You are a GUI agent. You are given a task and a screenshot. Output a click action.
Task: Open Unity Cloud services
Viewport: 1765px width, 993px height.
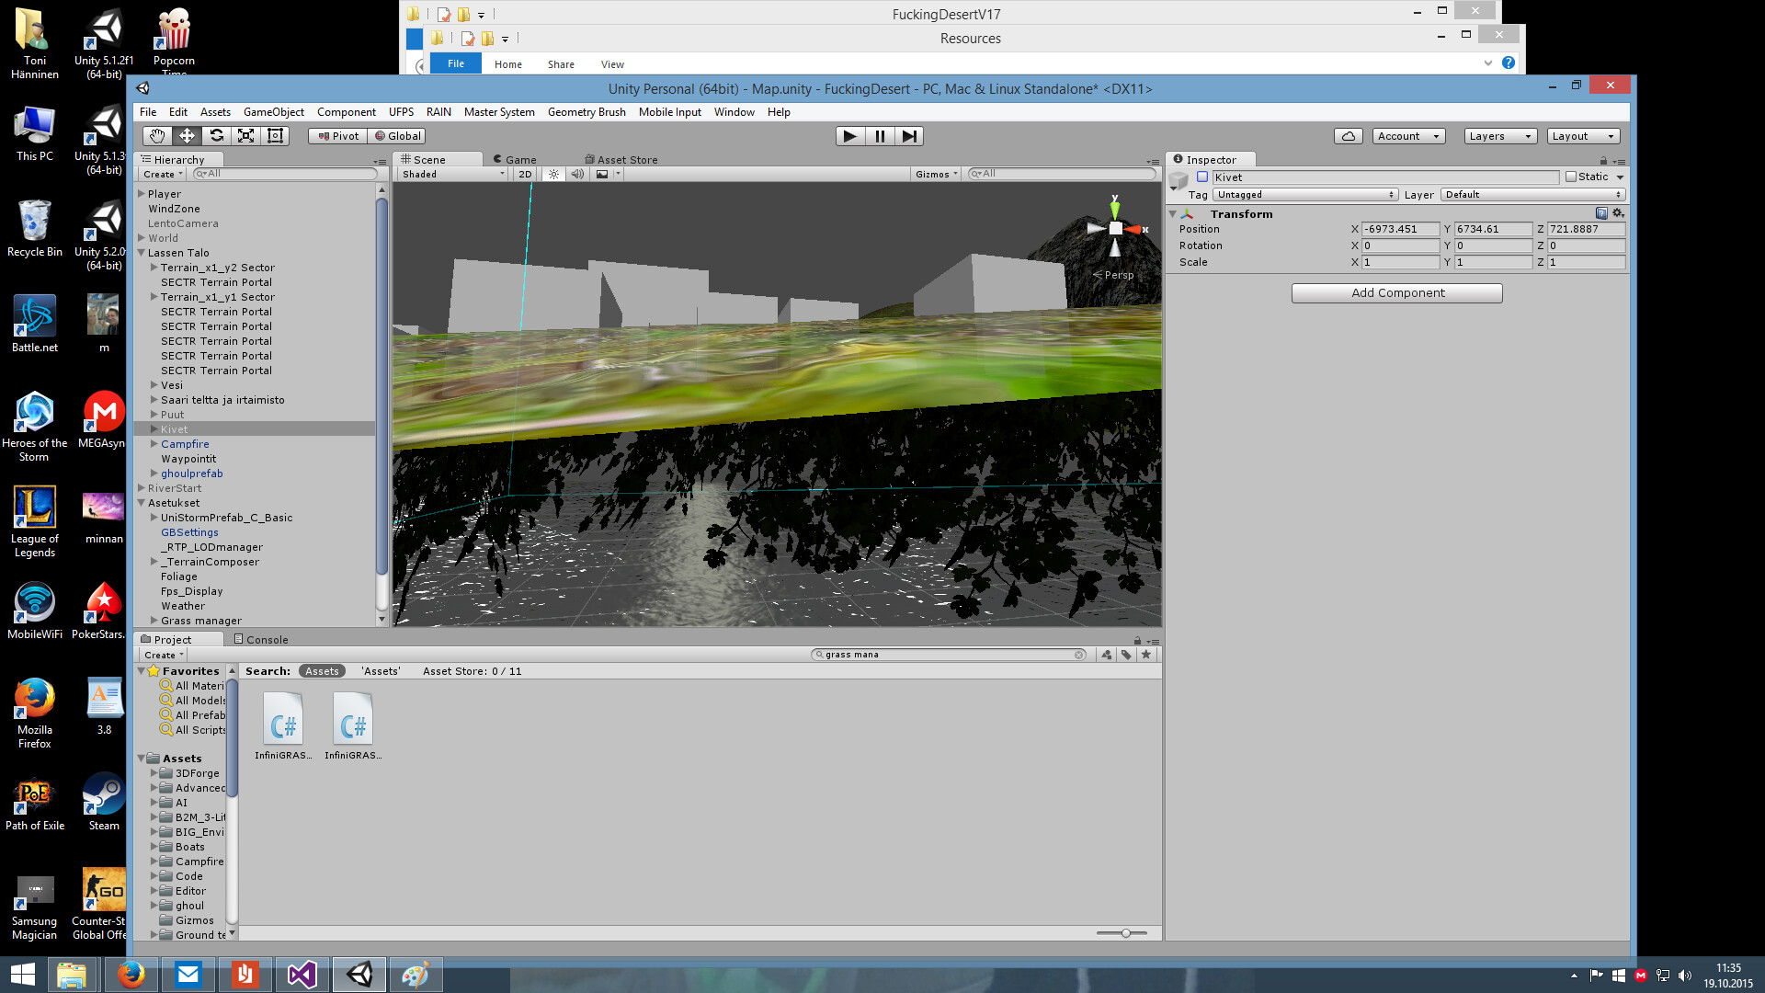(1348, 135)
